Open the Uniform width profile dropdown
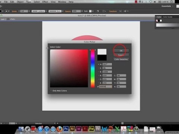Screen dimensions: 179x134 click(46, 11)
